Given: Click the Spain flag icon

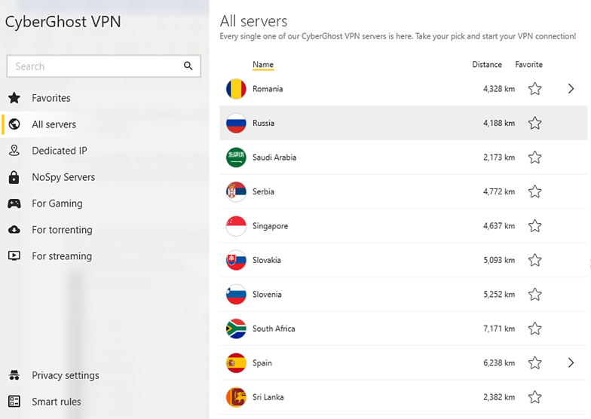Looking at the screenshot, I should click(236, 363).
